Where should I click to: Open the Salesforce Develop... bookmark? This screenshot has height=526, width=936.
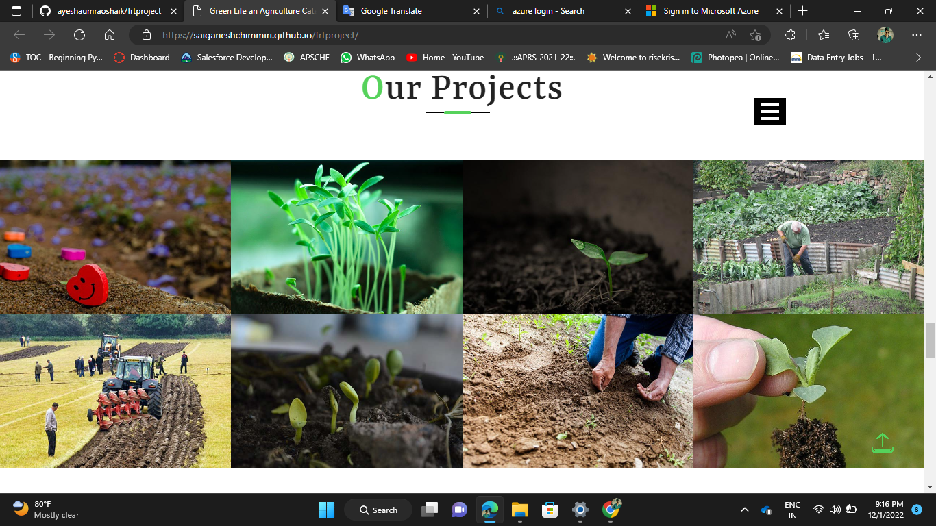tap(227, 58)
